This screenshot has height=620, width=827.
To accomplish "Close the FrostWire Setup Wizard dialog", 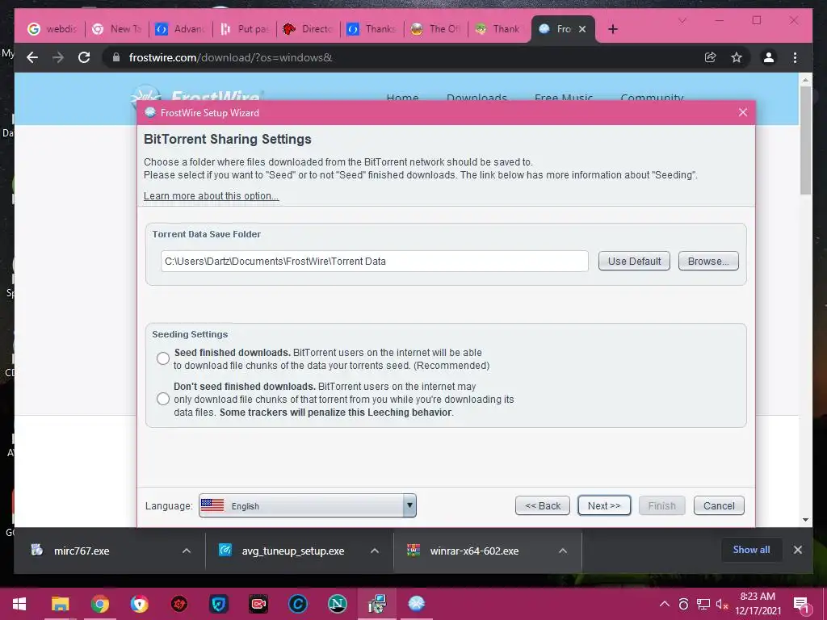I will (x=743, y=112).
